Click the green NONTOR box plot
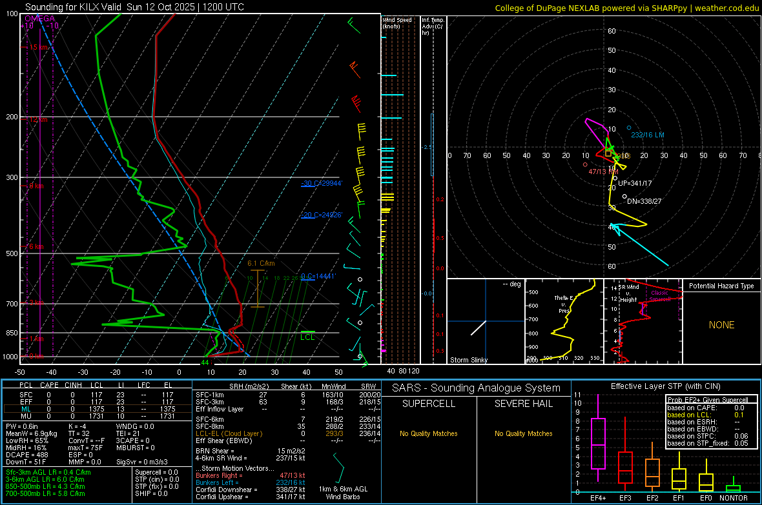The height and width of the screenshot is (505, 762). click(x=734, y=484)
